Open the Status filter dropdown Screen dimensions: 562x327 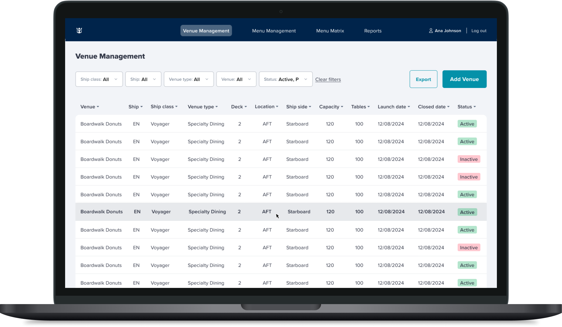[285, 79]
